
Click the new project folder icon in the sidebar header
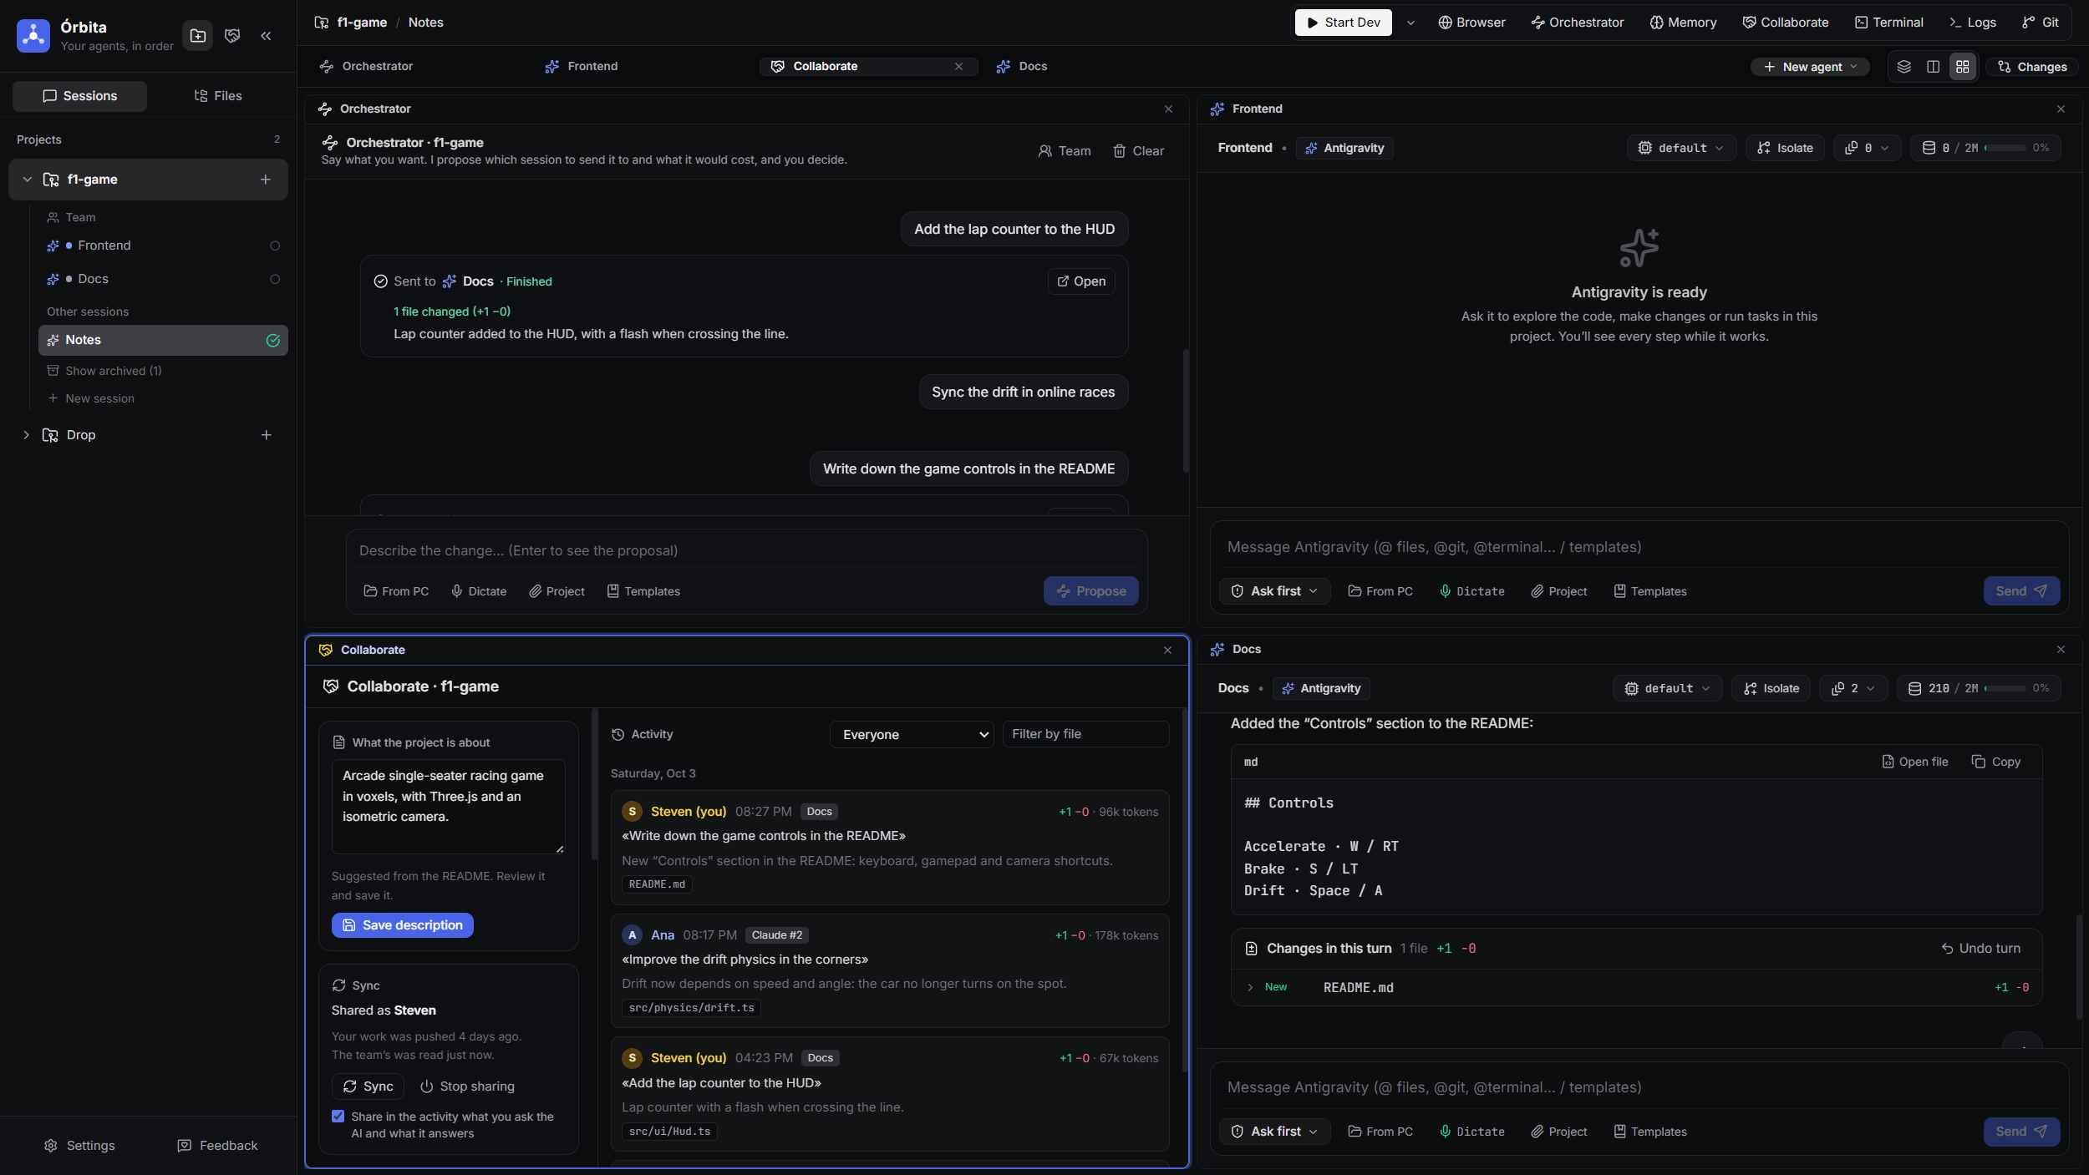(x=198, y=36)
